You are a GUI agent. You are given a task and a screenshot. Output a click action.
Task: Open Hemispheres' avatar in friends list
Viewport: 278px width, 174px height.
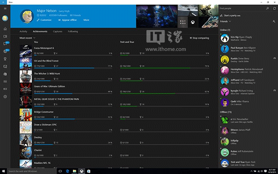click(x=225, y=70)
